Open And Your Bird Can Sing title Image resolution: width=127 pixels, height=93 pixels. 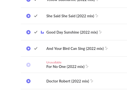tap(75, 49)
